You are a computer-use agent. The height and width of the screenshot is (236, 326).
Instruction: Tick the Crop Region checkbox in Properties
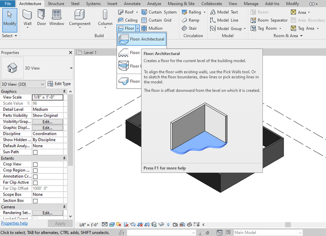pyautogui.click(x=35, y=170)
